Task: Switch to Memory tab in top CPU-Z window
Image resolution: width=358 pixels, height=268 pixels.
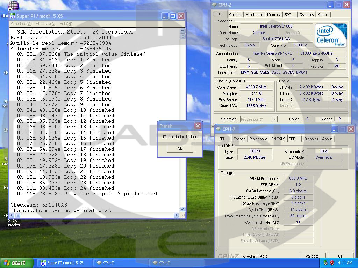Action: pos(273,15)
